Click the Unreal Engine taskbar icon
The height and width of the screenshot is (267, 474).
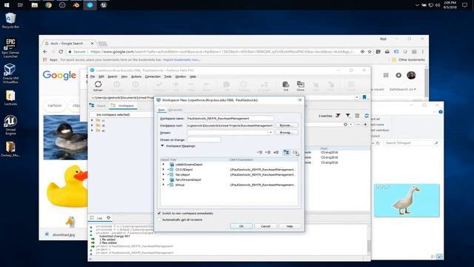click(104, 5)
